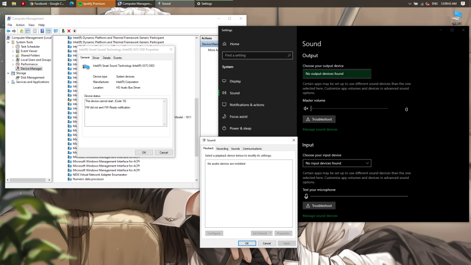Click the Forward arrow in Computer Management toolbar
471x265 pixels.
14,31
